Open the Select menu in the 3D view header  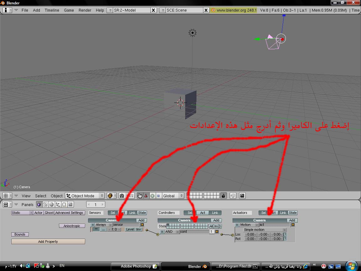coord(40,196)
